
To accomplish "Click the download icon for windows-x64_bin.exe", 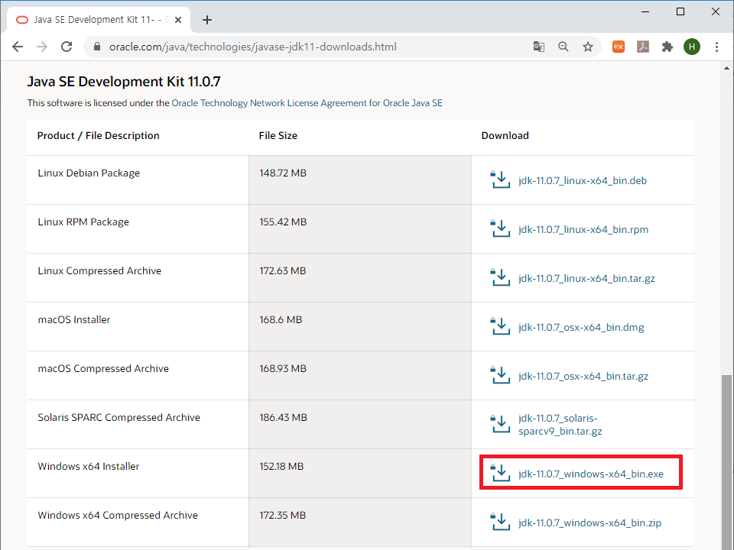I will click(x=500, y=474).
